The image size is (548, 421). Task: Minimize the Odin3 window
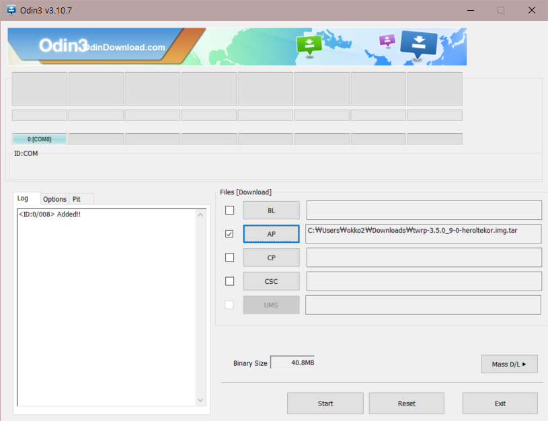471,10
